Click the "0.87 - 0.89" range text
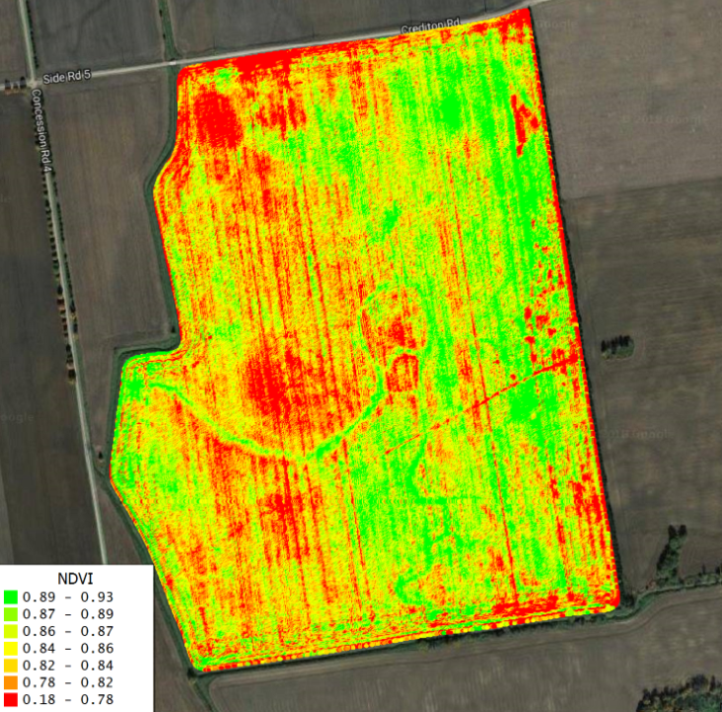The image size is (722, 712). [67, 613]
